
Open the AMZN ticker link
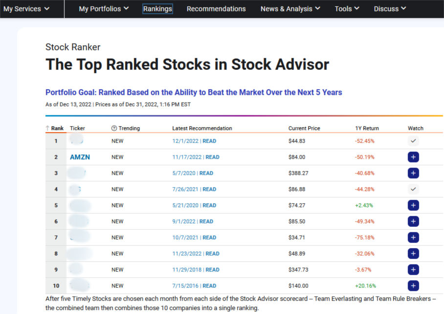[x=80, y=157]
